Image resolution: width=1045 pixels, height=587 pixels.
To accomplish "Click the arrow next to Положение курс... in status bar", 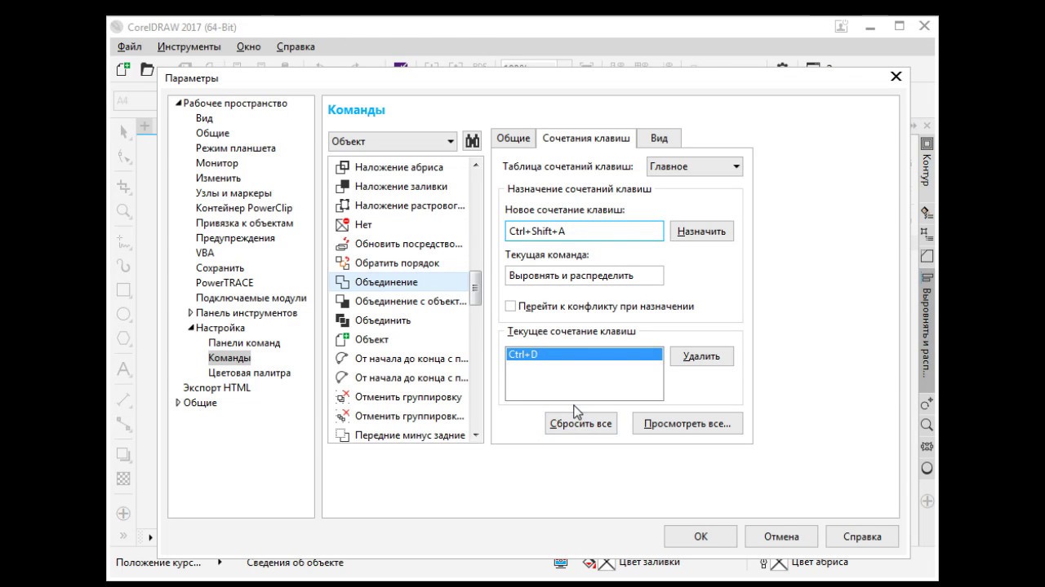I will (220, 562).
